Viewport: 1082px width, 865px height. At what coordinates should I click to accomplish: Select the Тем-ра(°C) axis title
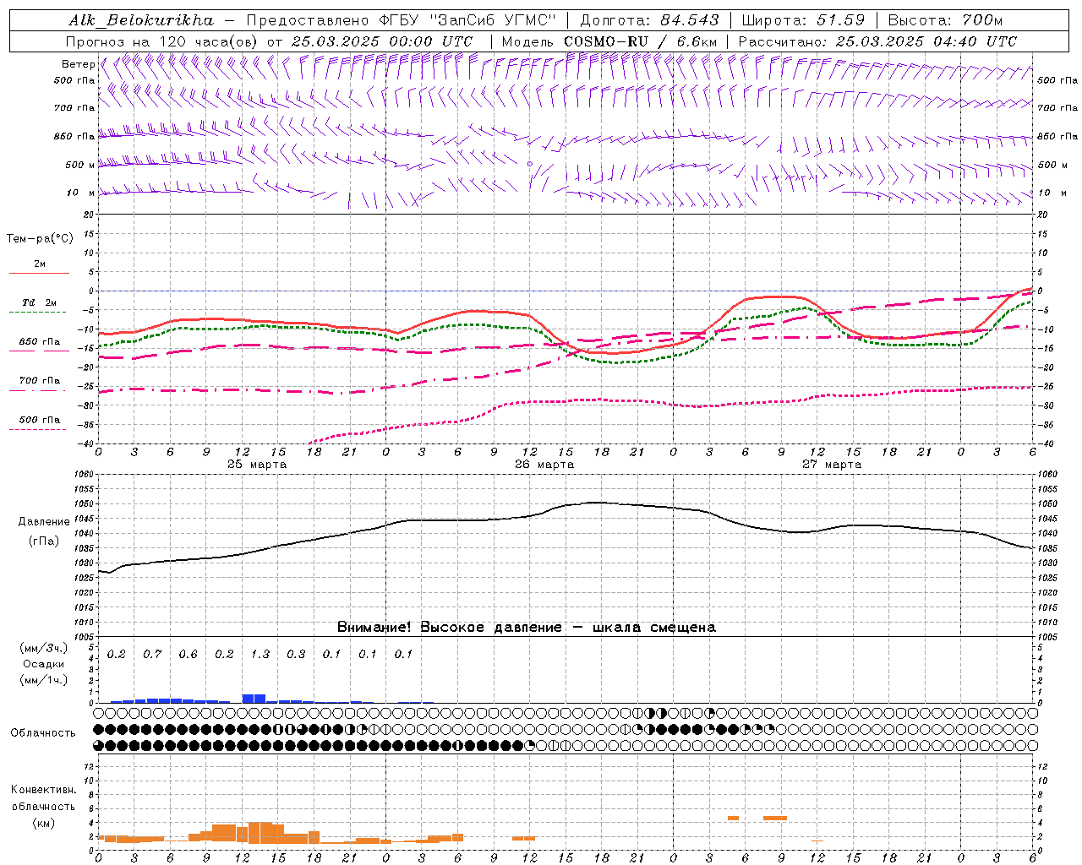(40, 239)
